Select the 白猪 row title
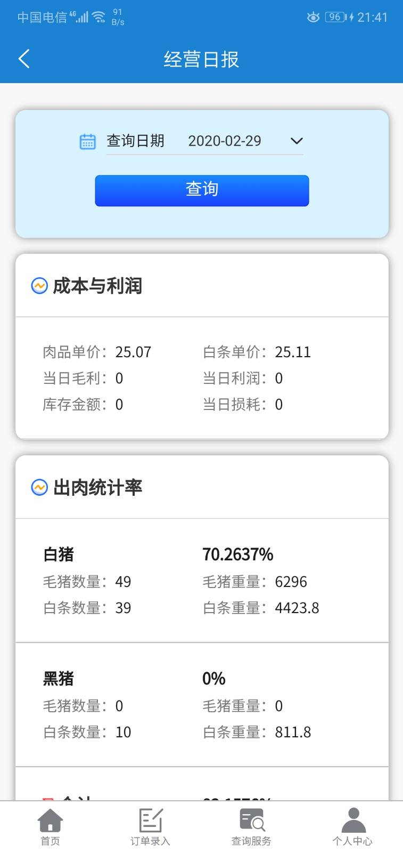 pyautogui.click(x=59, y=554)
